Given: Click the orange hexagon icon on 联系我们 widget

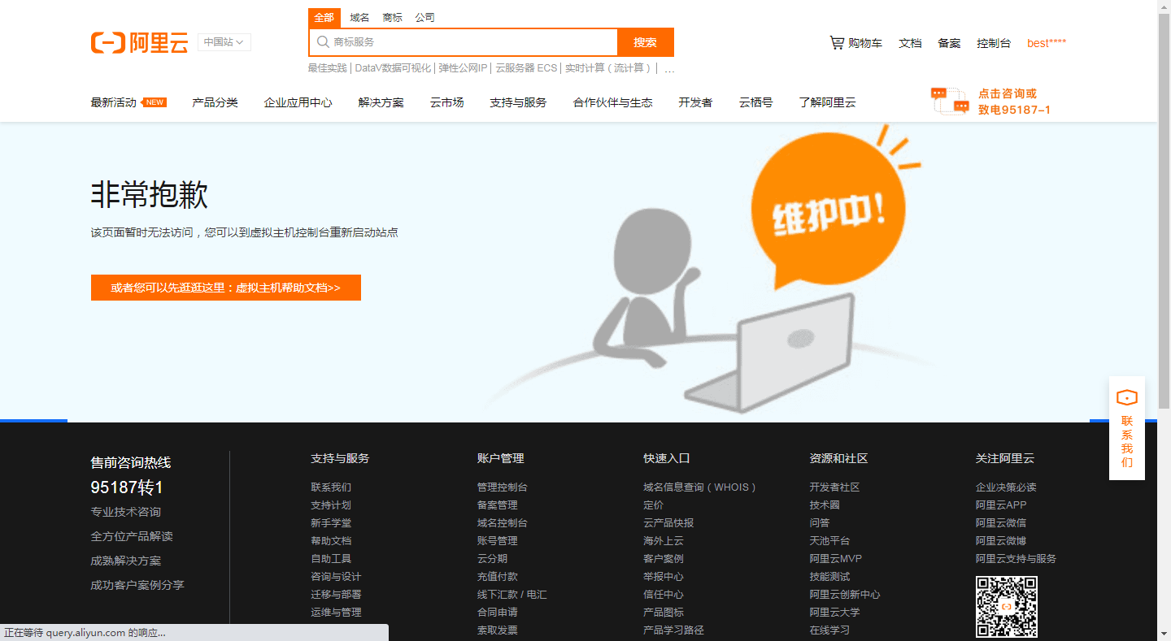Looking at the screenshot, I should [x=1127, y=398].
